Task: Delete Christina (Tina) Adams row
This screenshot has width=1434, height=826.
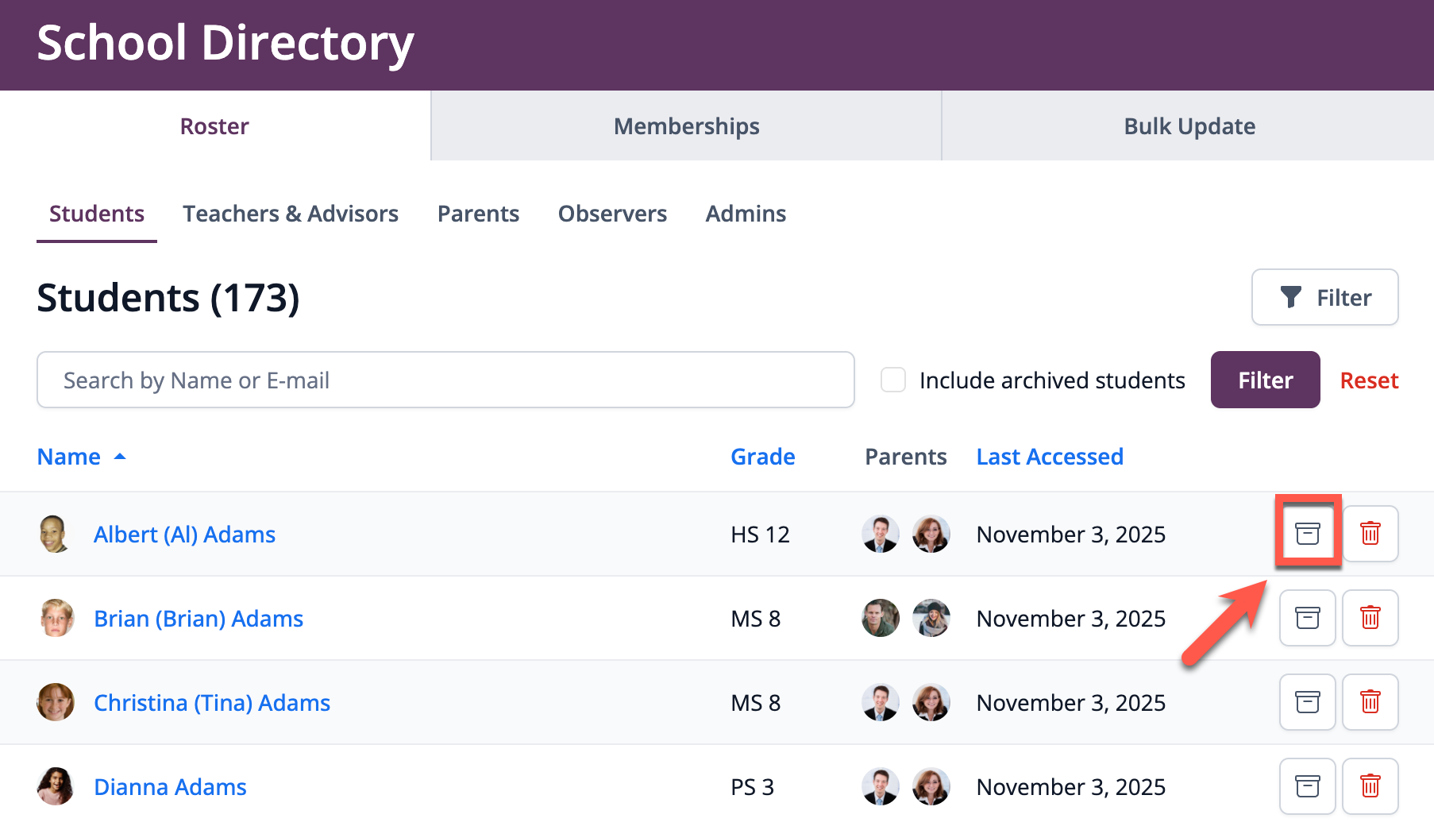Action: click(x=1370, y=702)
